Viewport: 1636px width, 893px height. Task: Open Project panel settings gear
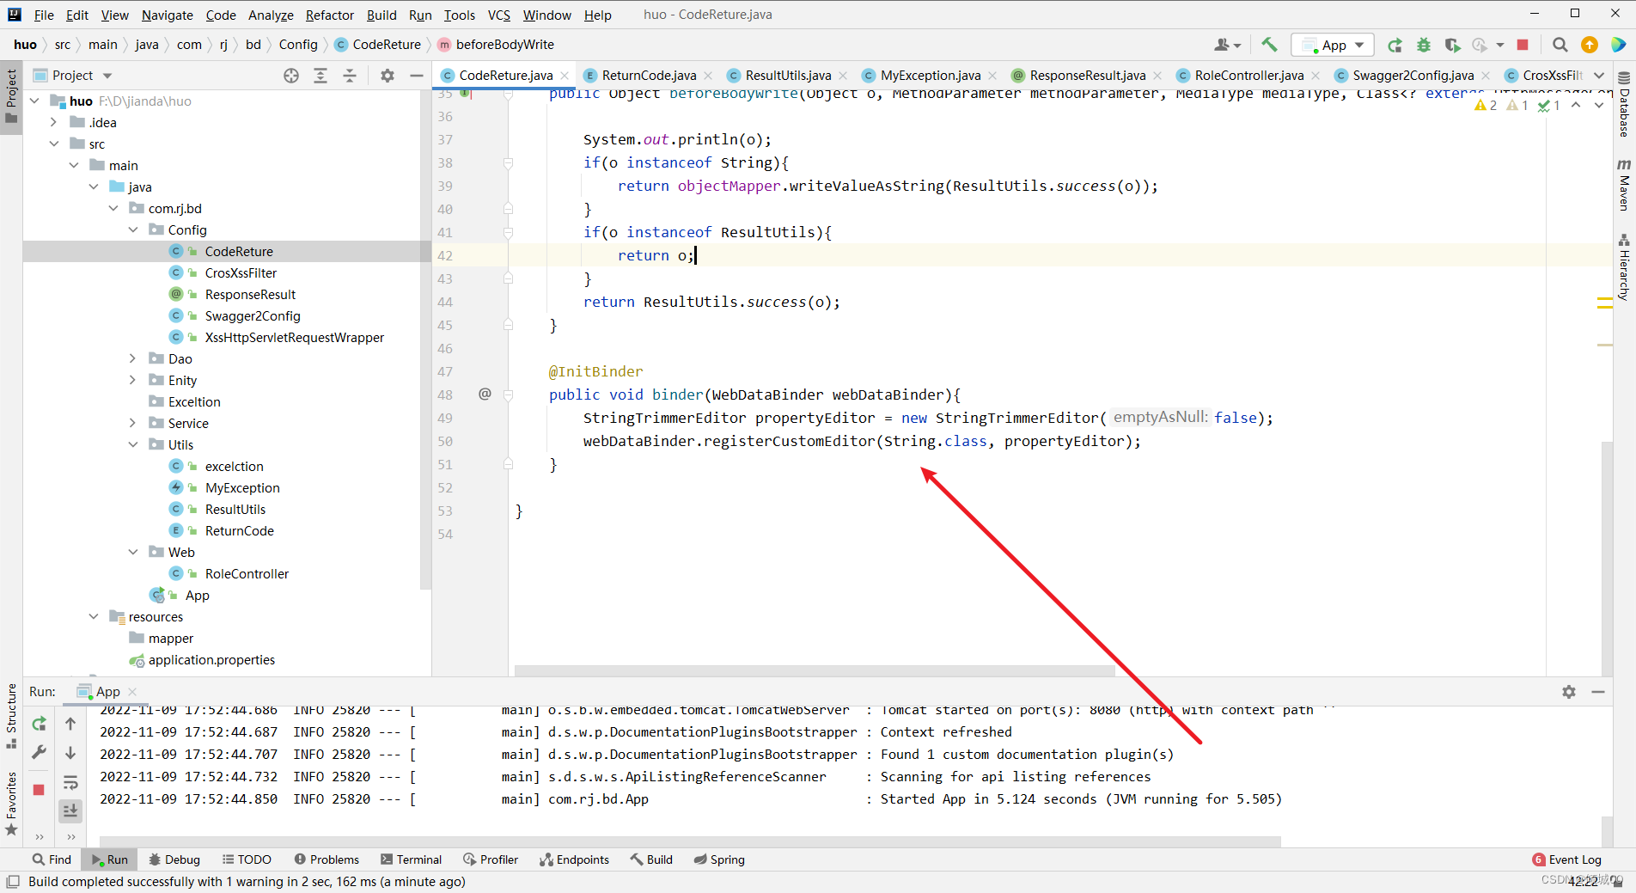[x=388, y=76]
